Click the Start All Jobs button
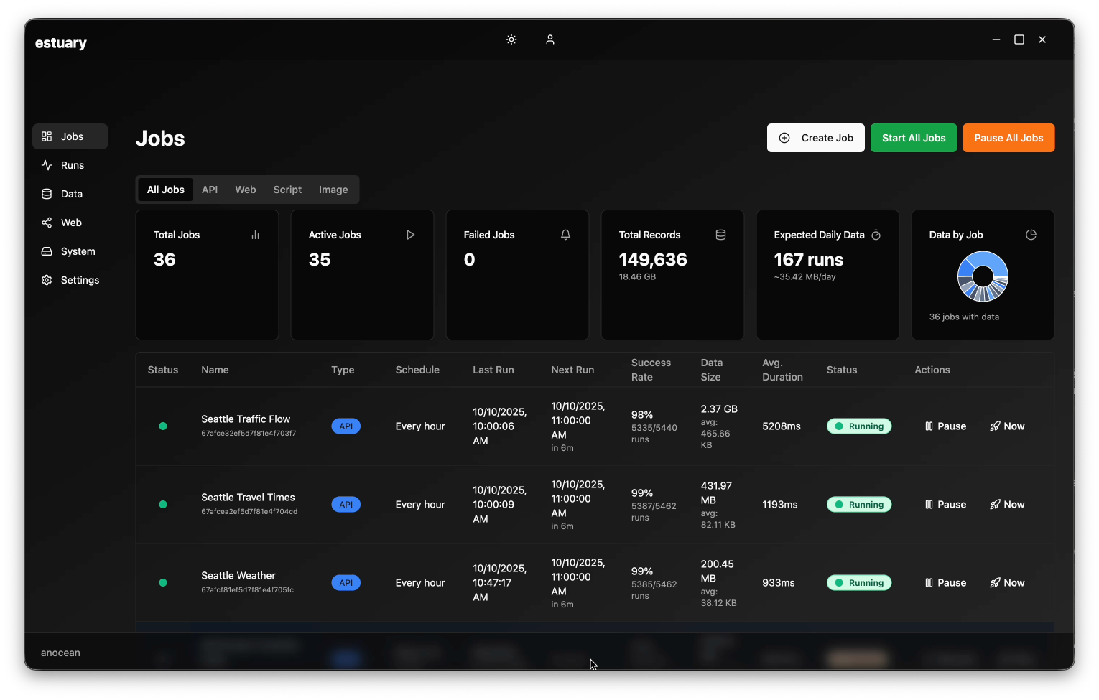This screenshot has width=1099, height=700. coord(914,137)
